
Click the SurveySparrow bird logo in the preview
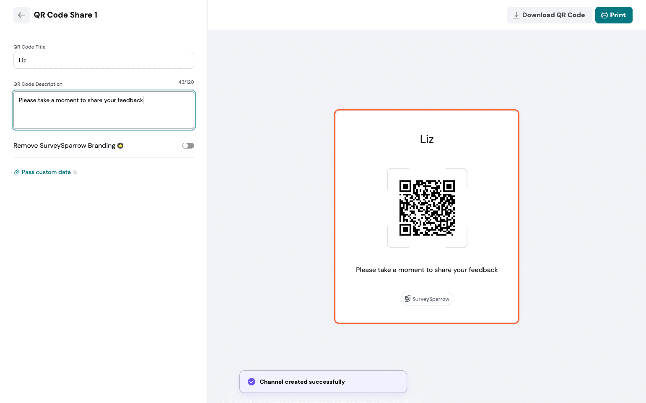(407, 298)
